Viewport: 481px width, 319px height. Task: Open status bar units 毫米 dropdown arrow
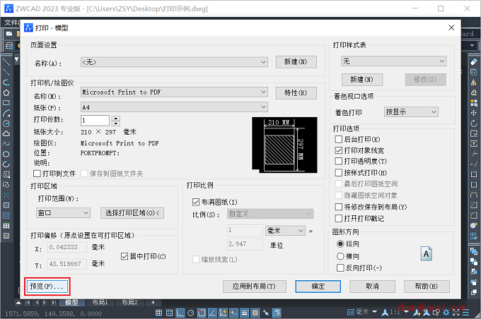375,312
